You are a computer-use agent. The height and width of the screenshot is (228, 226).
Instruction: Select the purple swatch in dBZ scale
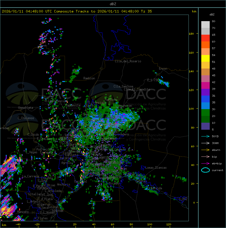[x=205, y=92]
